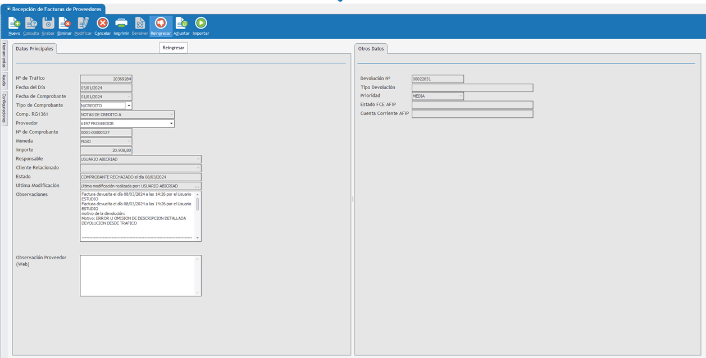Open the Herramientas side tab
This screenshot has height=358, width=706.
click(4, 55)
